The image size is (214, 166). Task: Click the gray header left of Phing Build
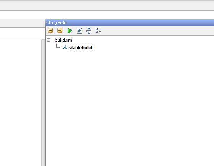[23, 23]
